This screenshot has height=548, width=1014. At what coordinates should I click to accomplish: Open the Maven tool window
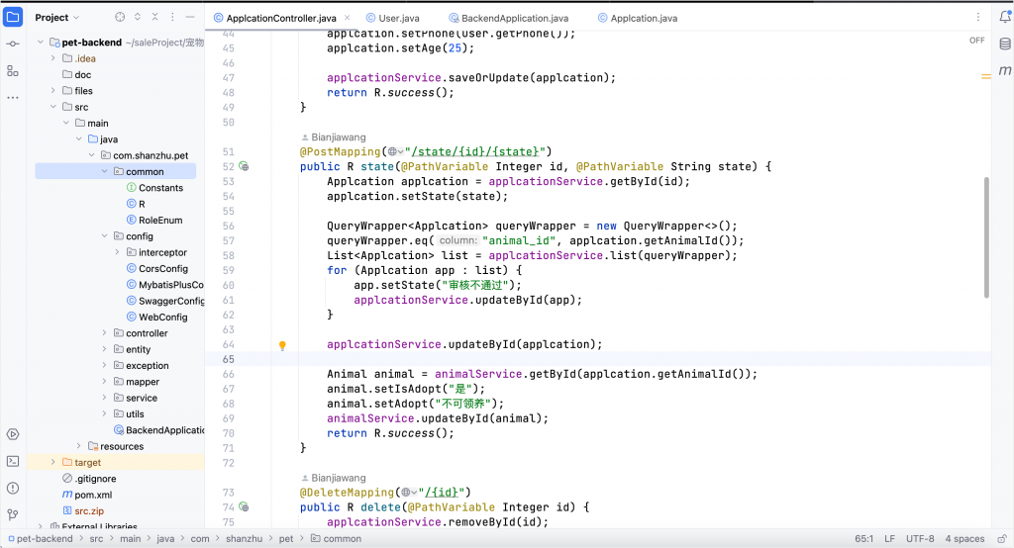click(x=1005, y=71)
